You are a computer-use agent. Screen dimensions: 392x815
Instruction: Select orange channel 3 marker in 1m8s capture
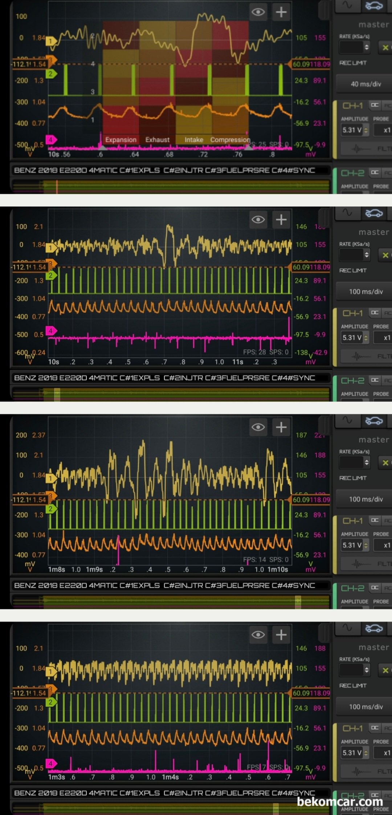51,496
